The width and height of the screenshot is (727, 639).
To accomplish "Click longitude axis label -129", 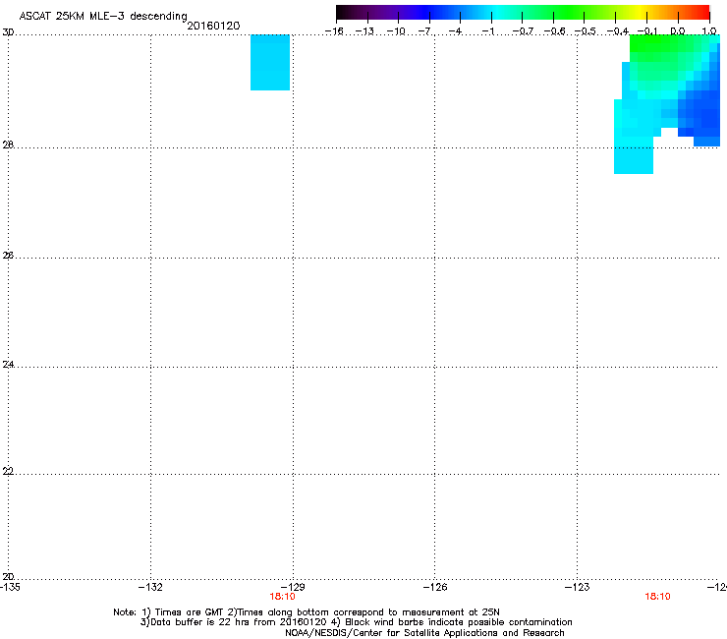I will 293,587.
